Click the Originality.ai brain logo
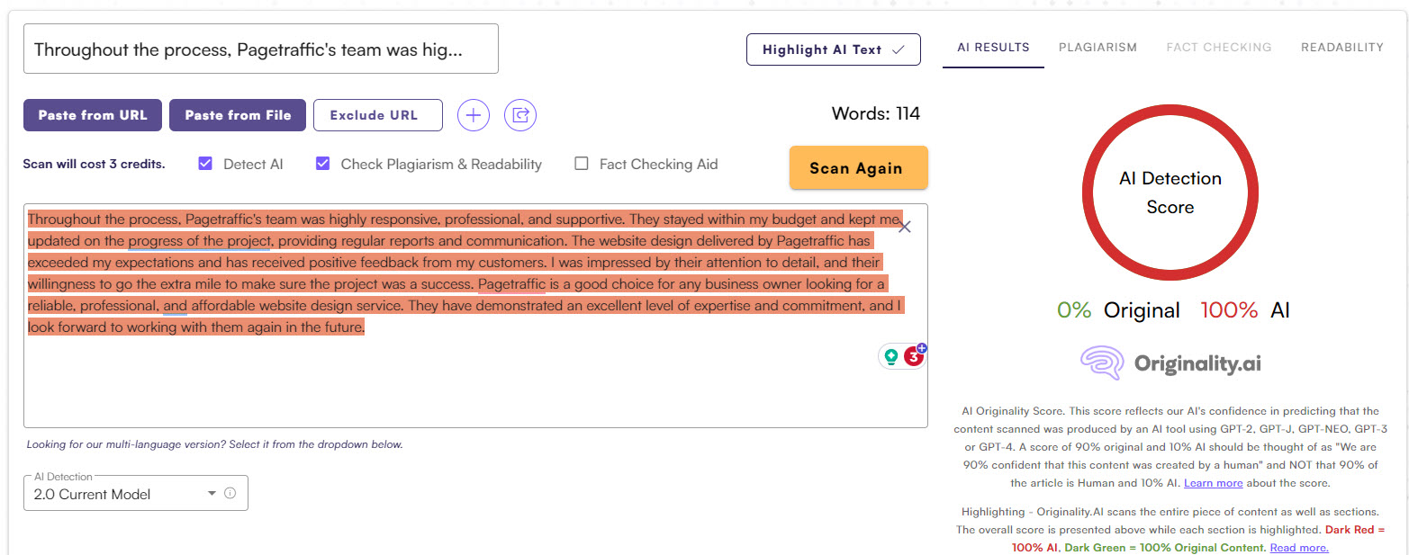This screenshot has width=1409, height=555. tap(1104, 363)
